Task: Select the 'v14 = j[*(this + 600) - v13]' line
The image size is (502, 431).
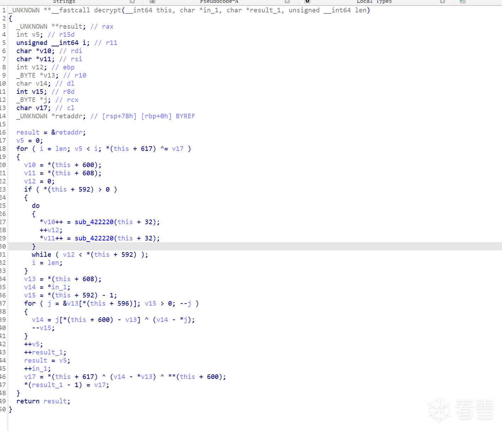Action: [113, 320]
